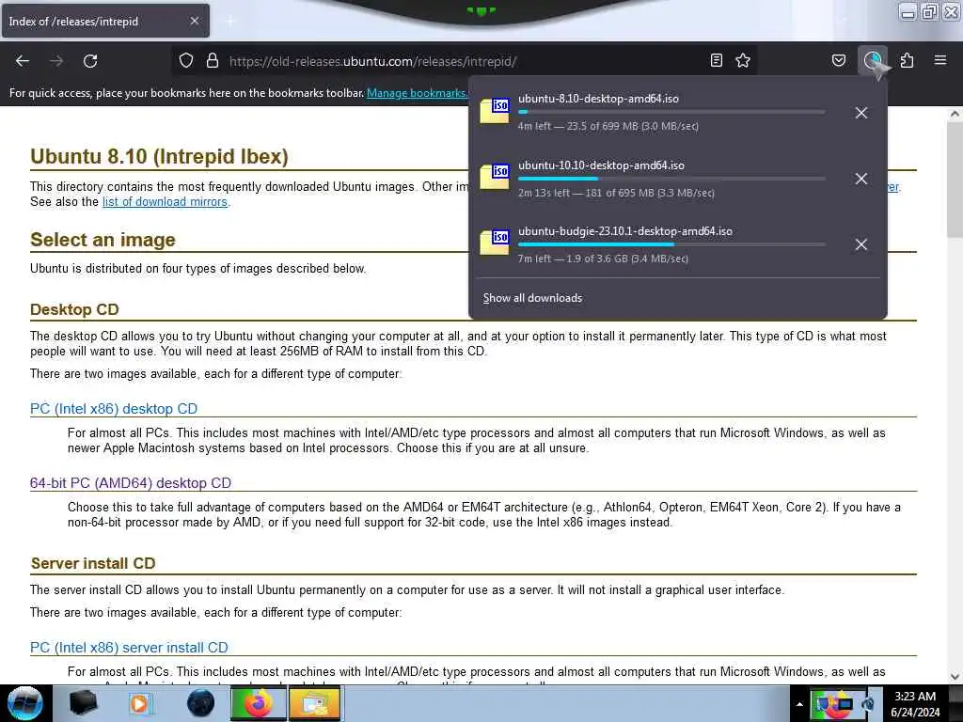Open folder window taskbar icon
Viewport: 963px width, 722px height.
tap(314, 703)
